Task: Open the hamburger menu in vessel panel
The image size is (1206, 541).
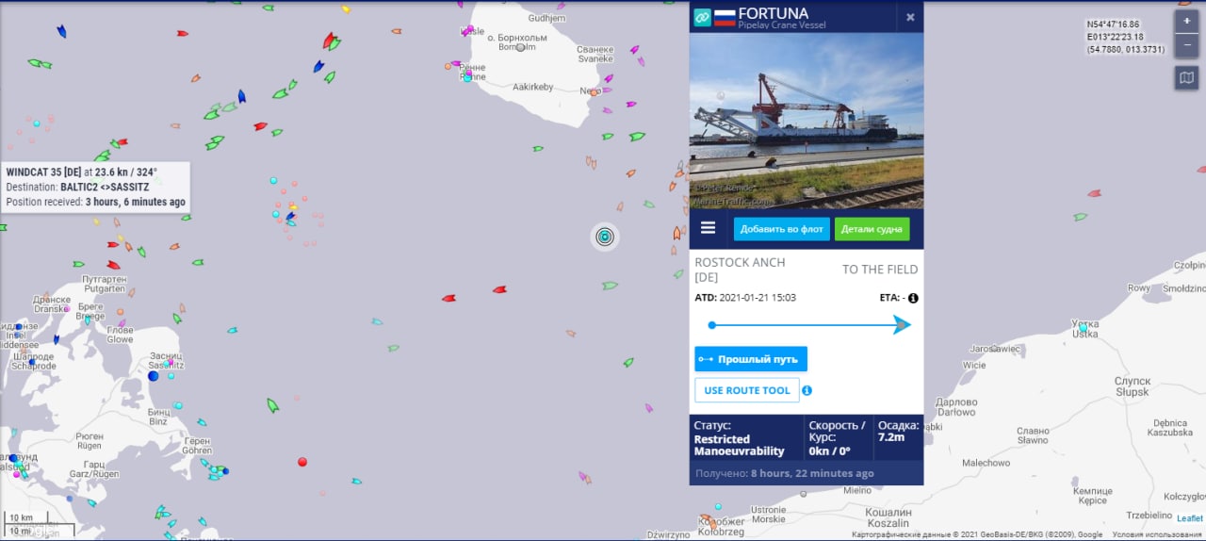Action: (x=709, y=228)
